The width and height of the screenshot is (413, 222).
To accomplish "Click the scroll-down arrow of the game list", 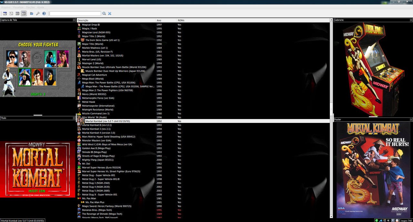I will 331,217.
